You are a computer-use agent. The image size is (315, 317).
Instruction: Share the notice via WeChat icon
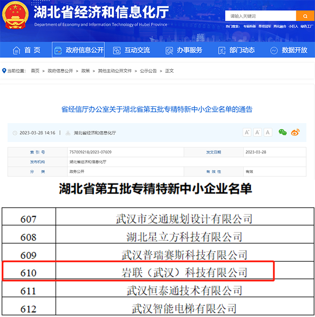tap(283, 132)
